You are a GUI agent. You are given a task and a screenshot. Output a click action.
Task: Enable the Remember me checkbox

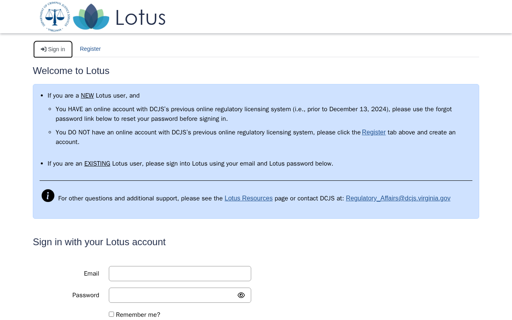pos(111,314)
